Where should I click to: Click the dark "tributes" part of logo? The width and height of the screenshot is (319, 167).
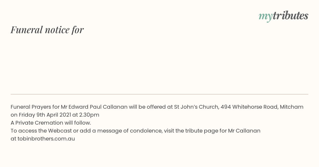290,16
